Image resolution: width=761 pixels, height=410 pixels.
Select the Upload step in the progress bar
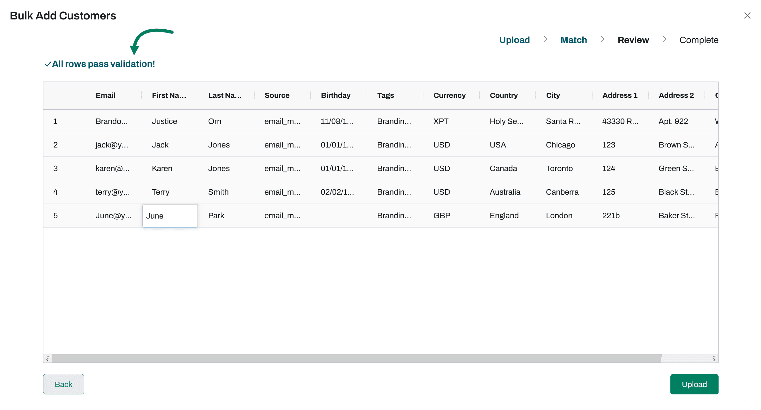514,40
